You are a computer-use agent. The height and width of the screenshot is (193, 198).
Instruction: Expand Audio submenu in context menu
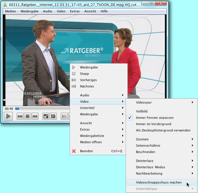[x=98, y=95]
